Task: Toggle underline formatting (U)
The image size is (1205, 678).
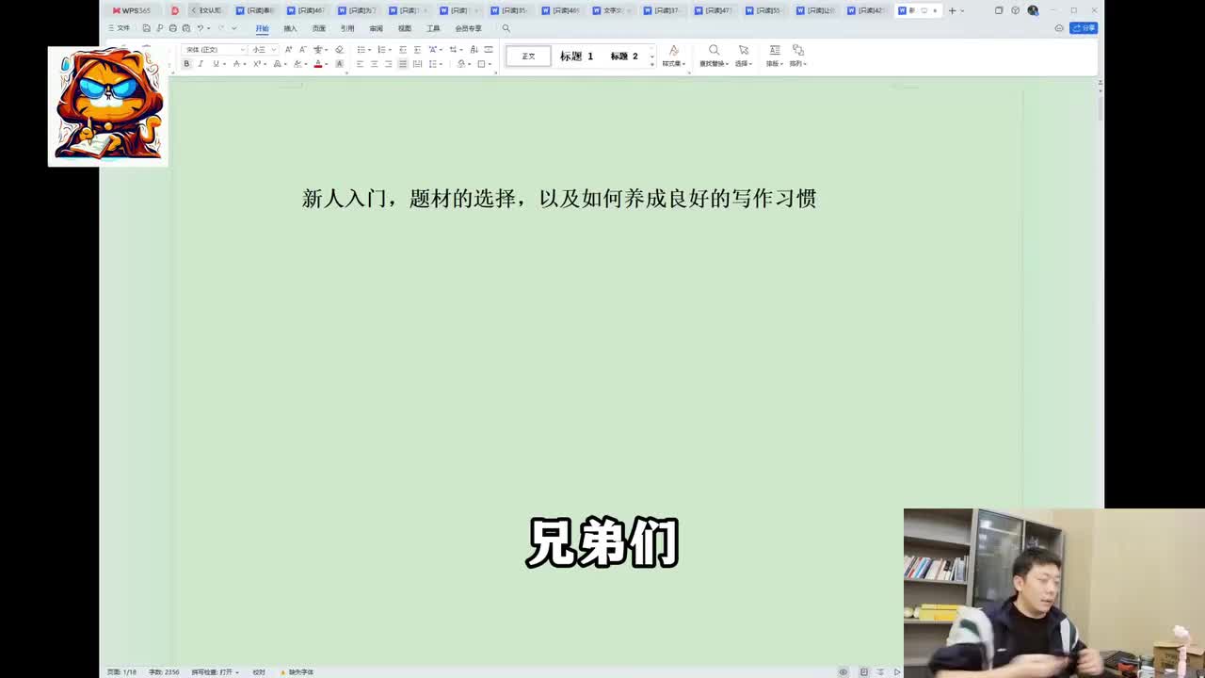Action: pyautogui.click(x=216, y=64)
